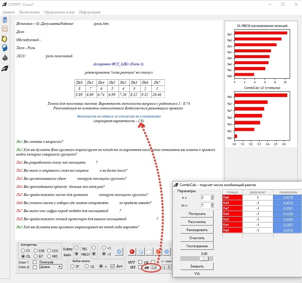Click the 0.90 threshold slider handle
Viewport: 302px width, 283px height.
[x=205, y=258]
